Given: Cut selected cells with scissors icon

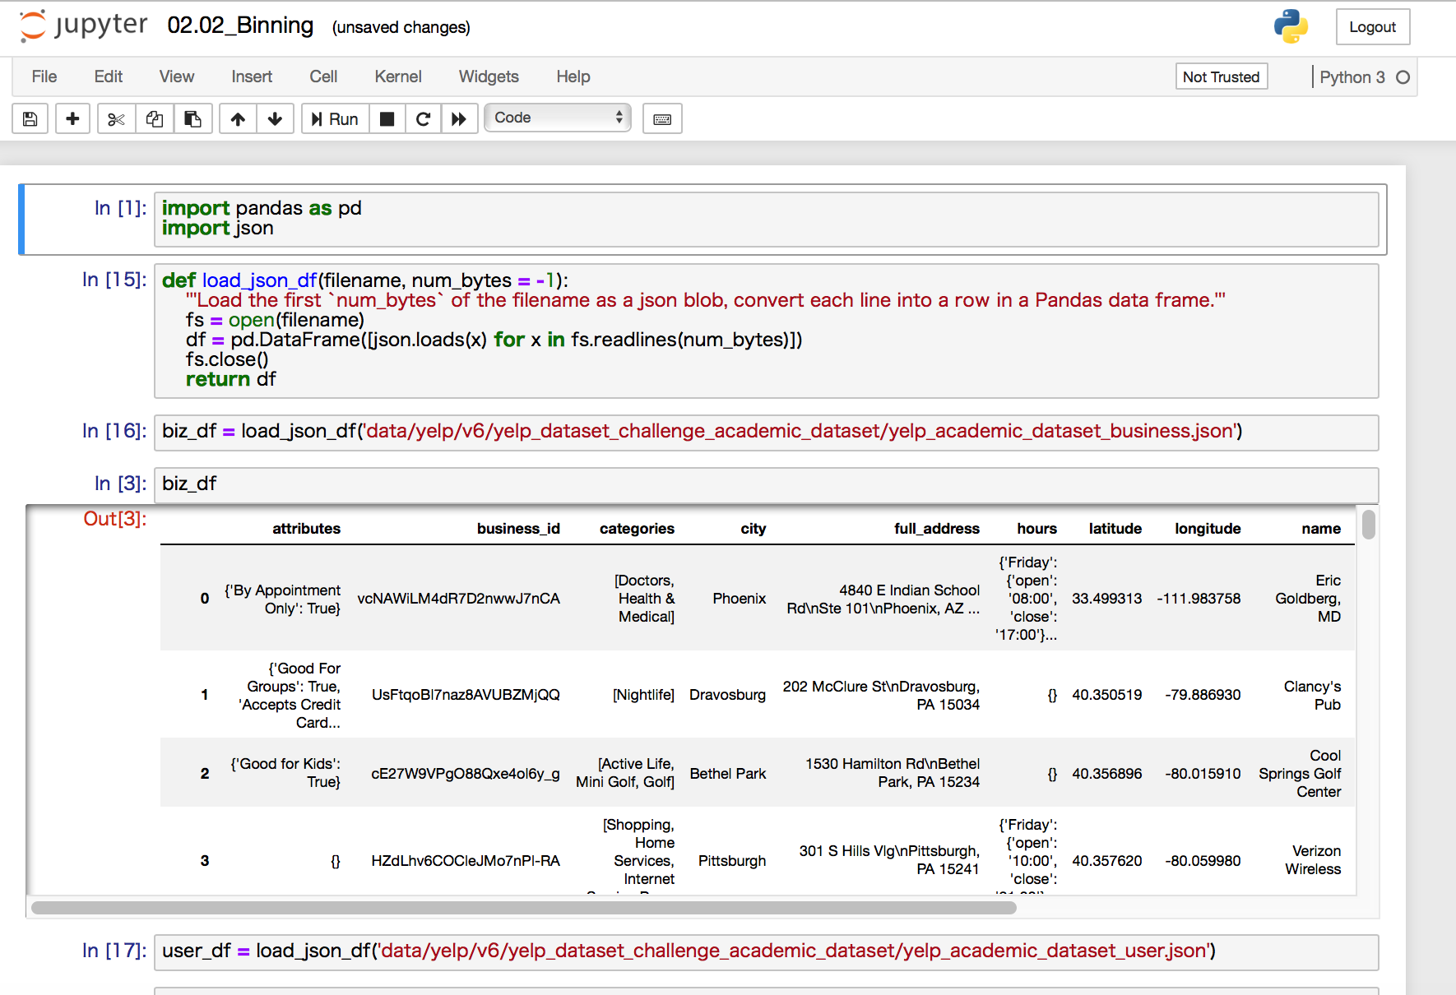Looking at the screenshot, I should pyautogui.click(x=116, y=119).
